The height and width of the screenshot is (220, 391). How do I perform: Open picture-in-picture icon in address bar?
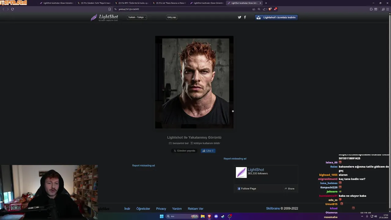(x=254, y=9)
